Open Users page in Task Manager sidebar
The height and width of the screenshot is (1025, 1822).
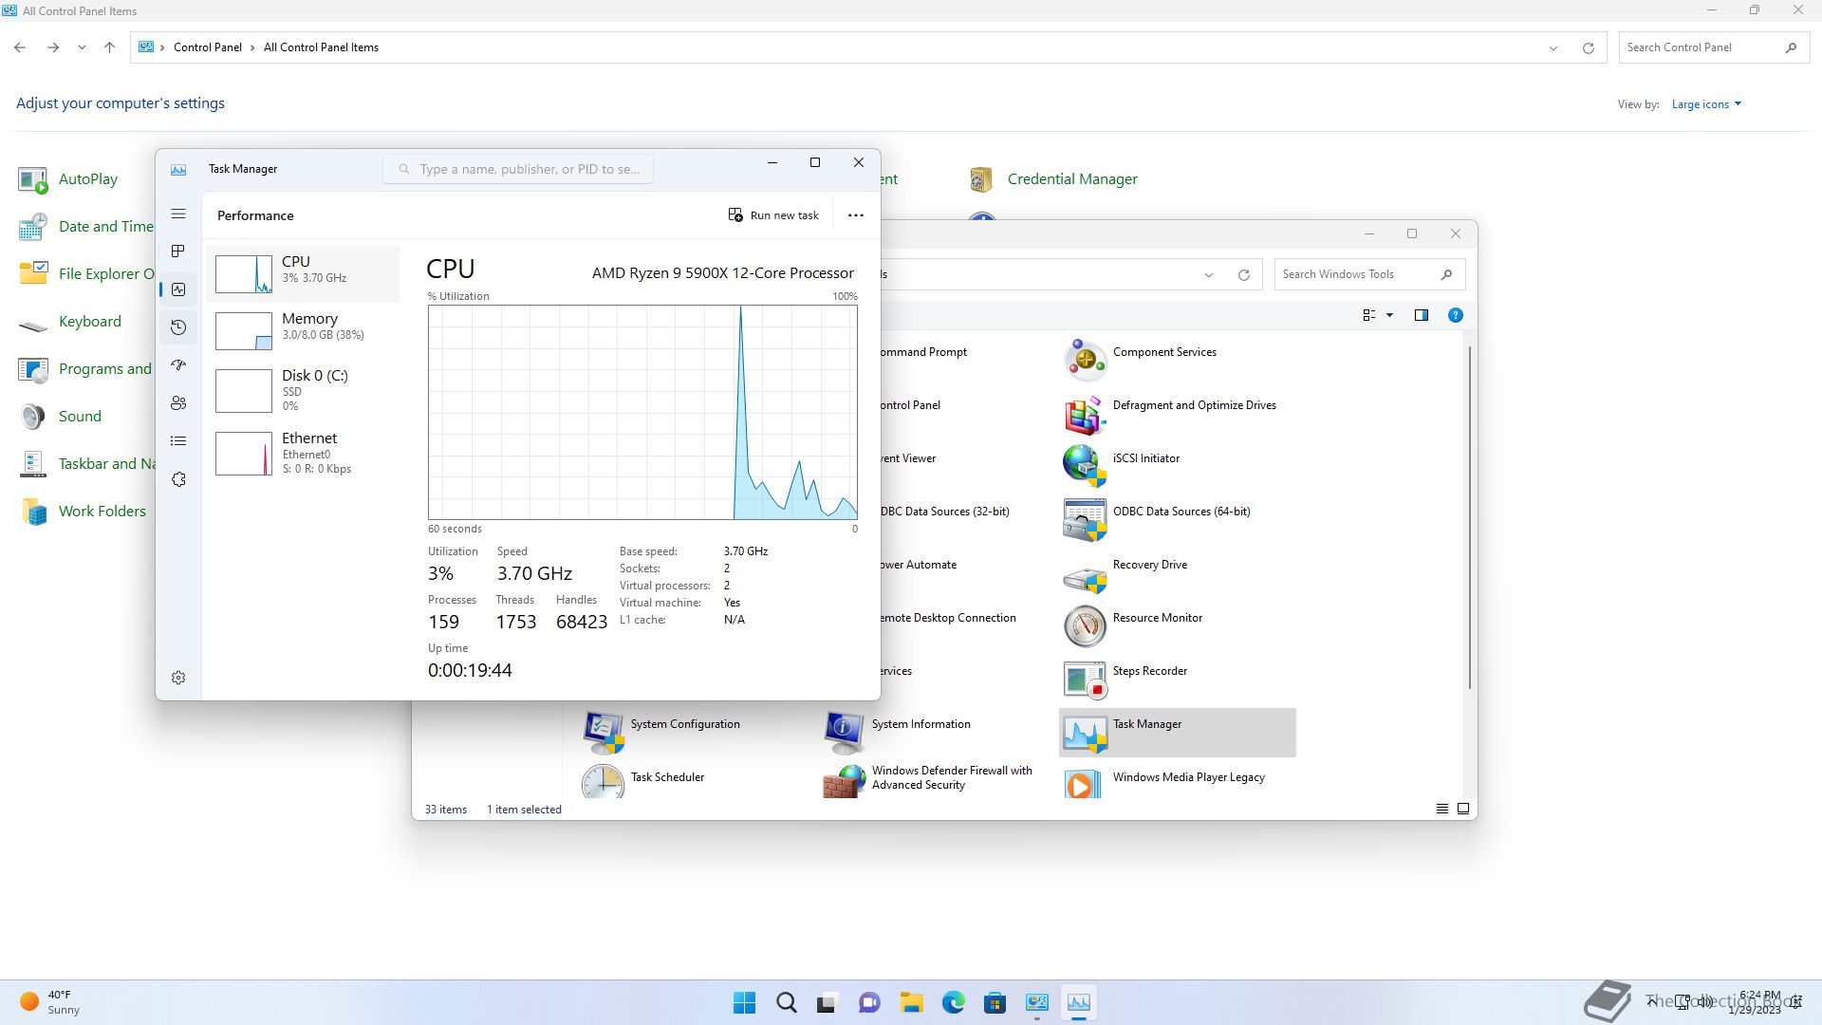click(x=178, y=403)
